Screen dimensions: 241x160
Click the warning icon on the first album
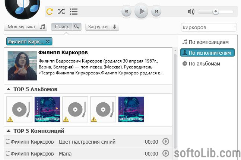10,119
